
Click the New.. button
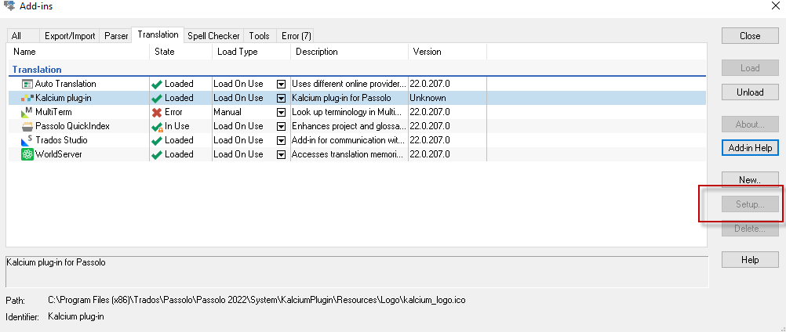coord(750,179)
